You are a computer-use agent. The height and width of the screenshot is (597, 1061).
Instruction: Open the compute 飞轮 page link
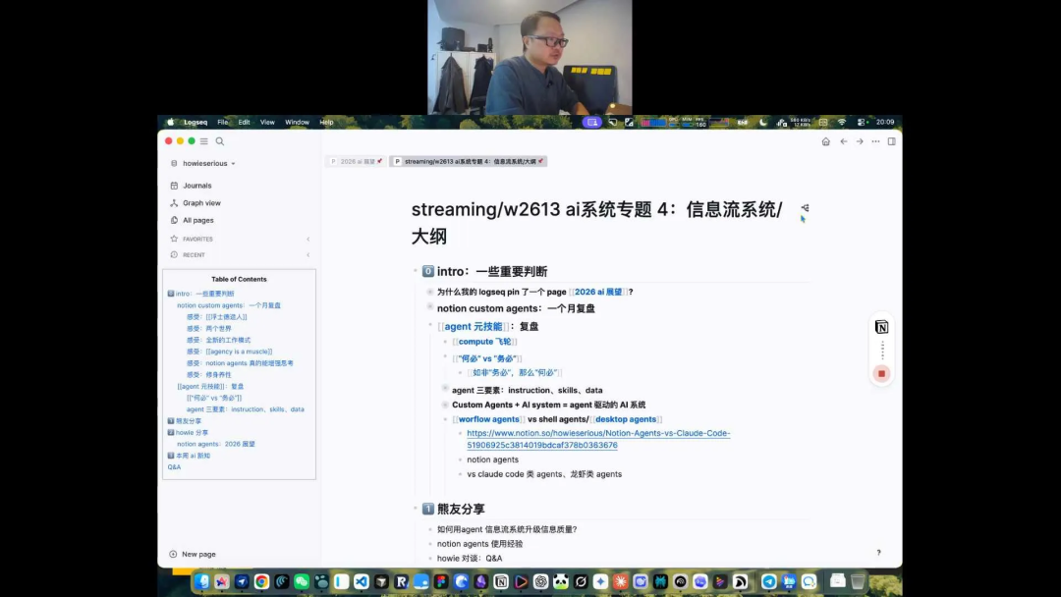[x=484, y=342]
